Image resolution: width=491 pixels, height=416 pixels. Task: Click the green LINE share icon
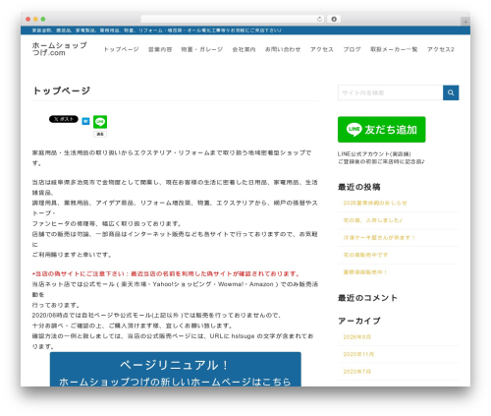click(x=100, y=122)
